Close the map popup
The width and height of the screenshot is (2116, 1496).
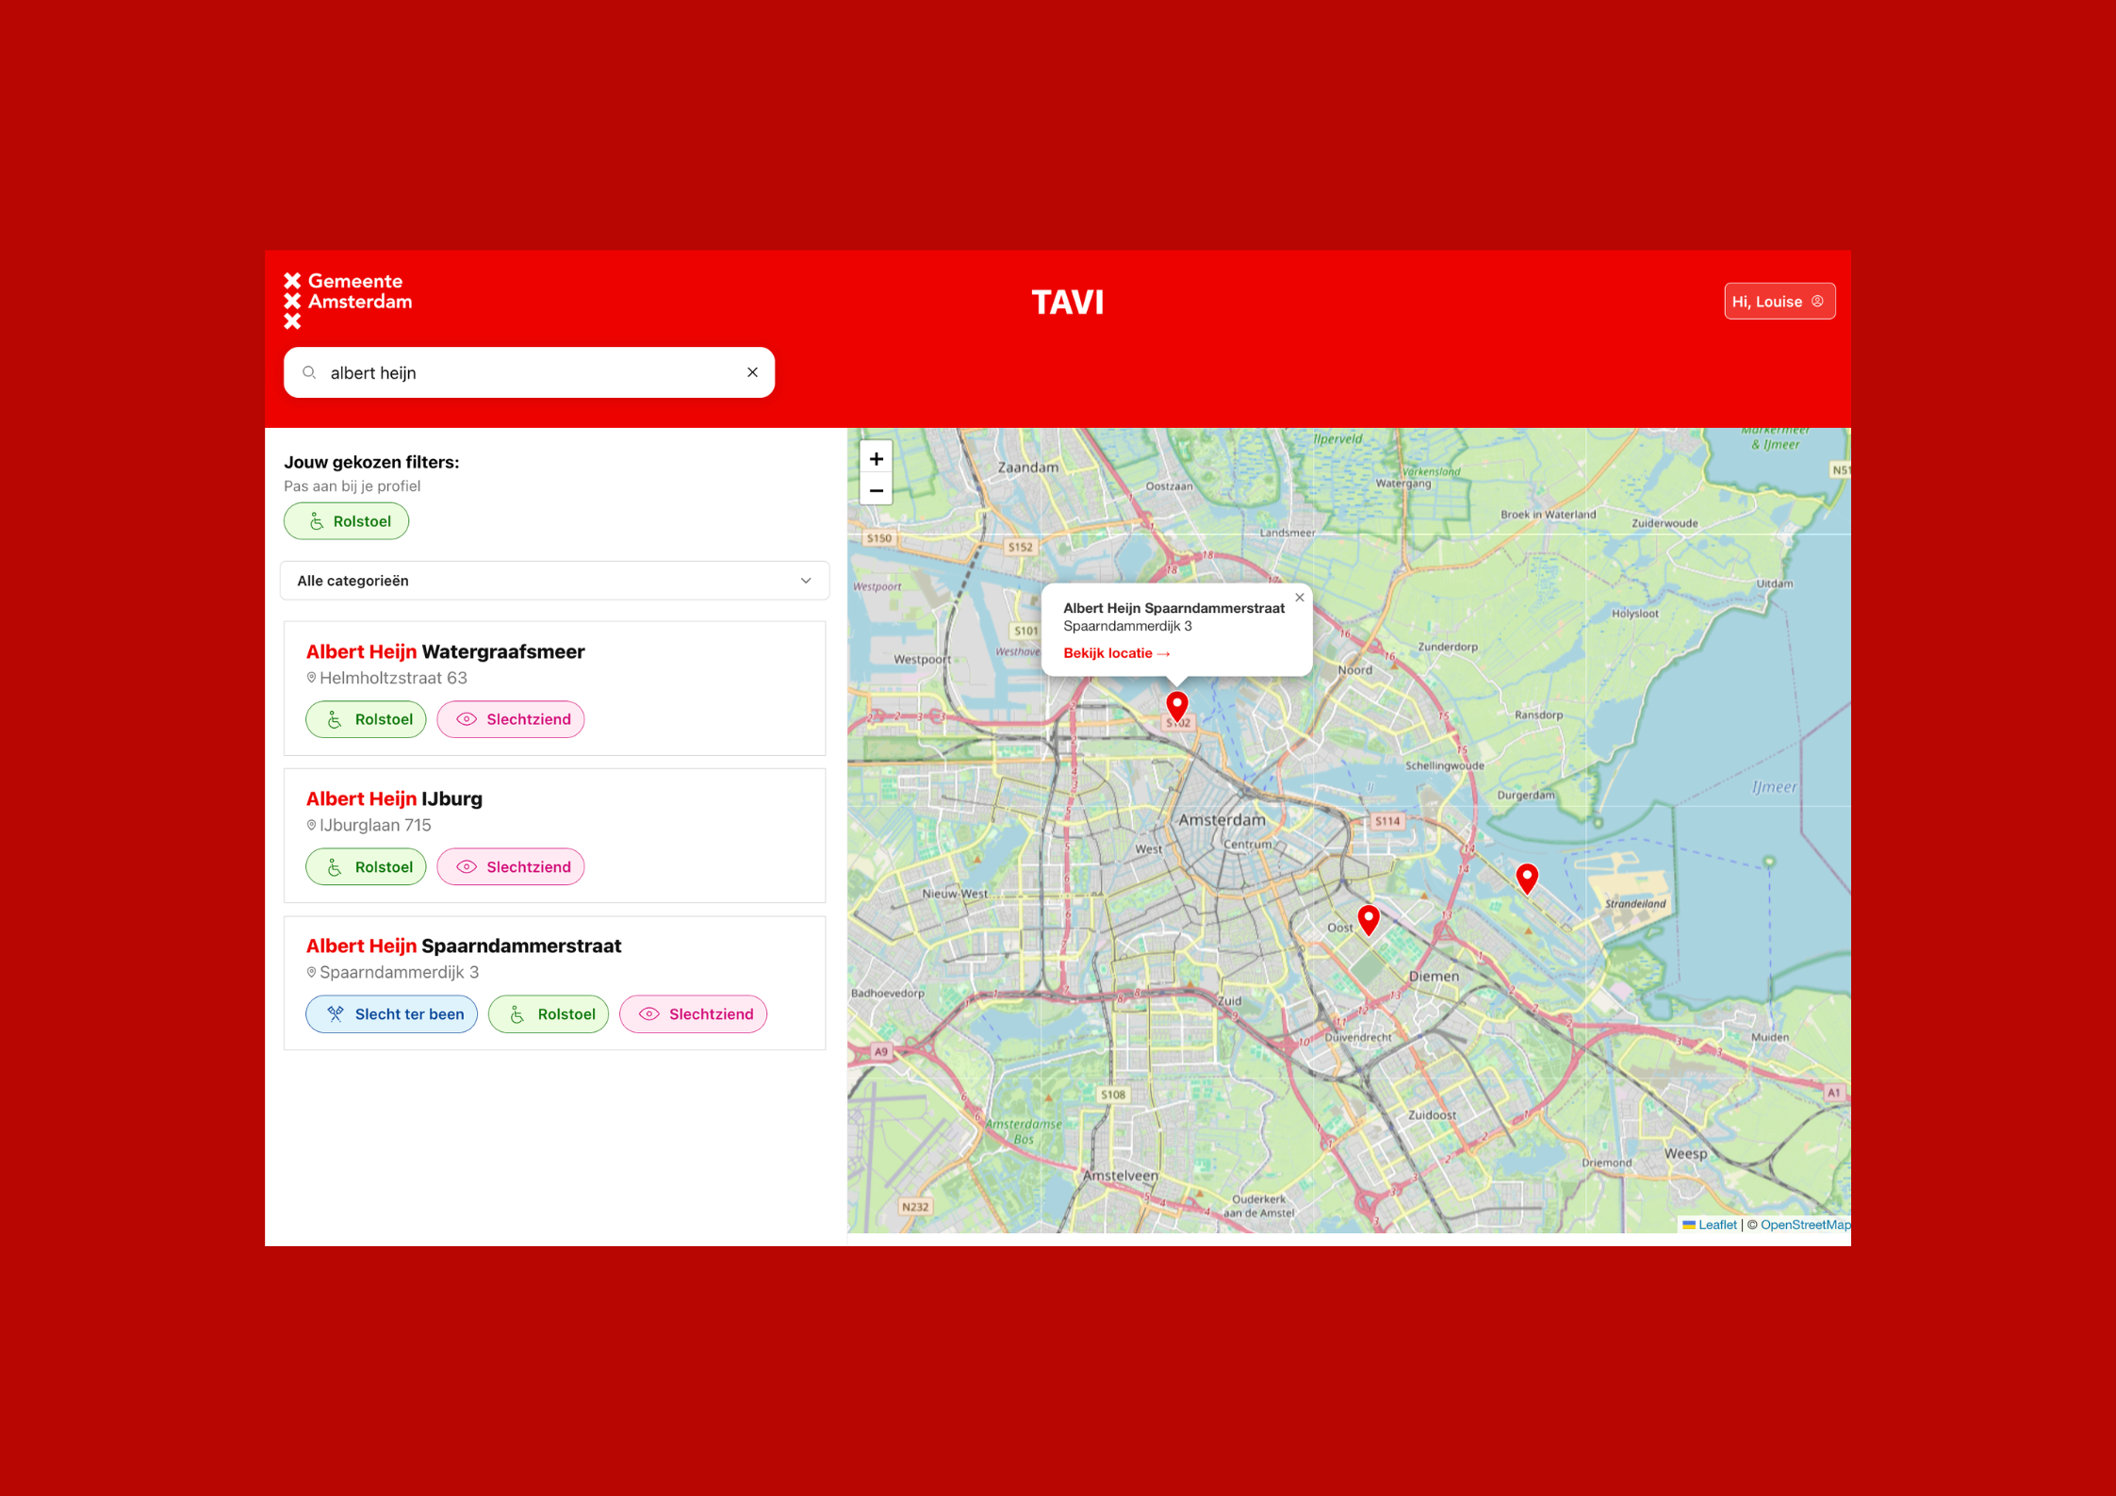click(x=1300, y=598)
